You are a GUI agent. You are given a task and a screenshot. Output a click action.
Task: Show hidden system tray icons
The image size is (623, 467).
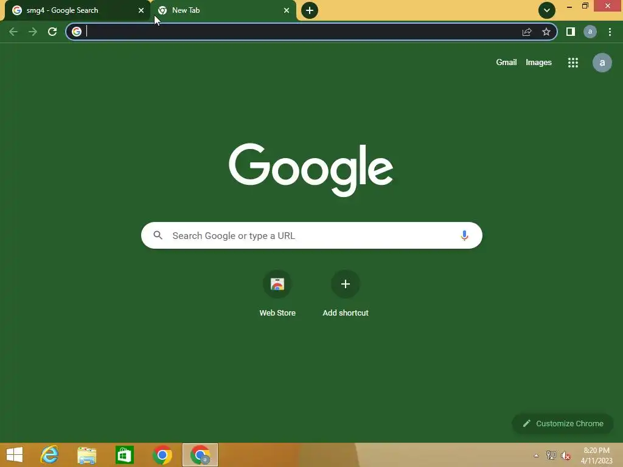(536, 455)
